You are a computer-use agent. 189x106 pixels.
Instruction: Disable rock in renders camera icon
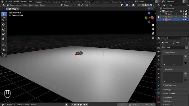point(186,20)
